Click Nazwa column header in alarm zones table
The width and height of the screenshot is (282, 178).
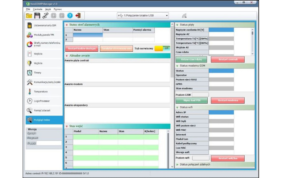[x=88, y=30]
